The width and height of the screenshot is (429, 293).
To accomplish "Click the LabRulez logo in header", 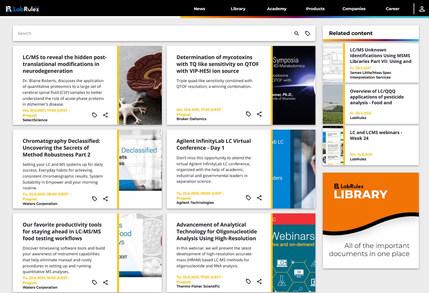I will point(23,9).
